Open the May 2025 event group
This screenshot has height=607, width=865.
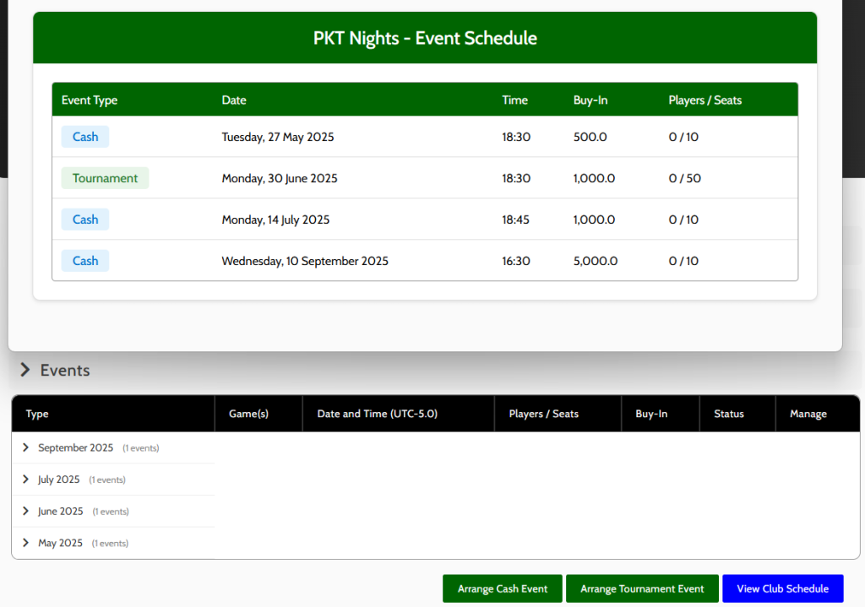pos(26,543)
